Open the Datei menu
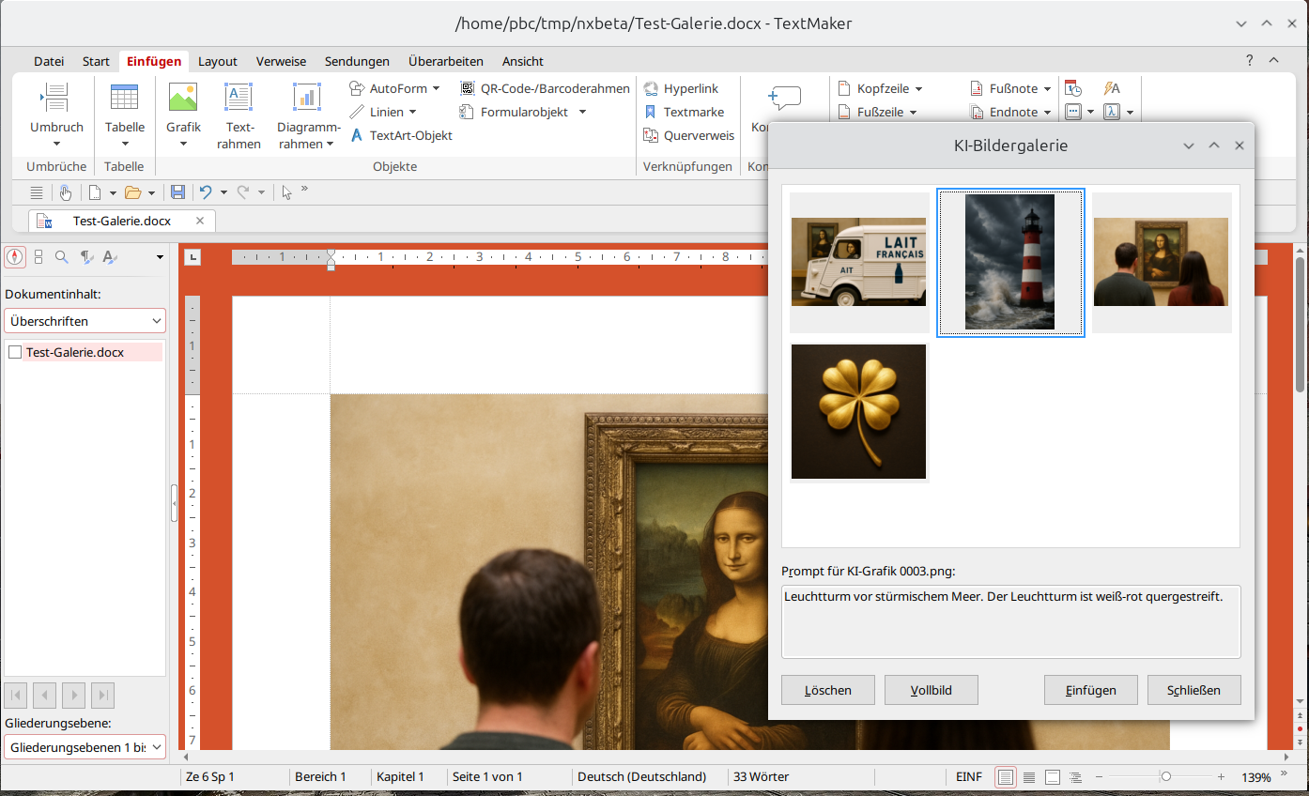 [49, 61]
